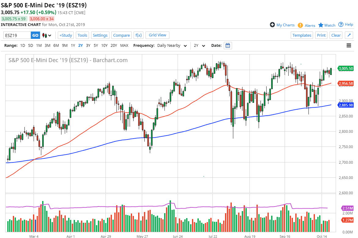358x238 pixels.
Task: Open the Frequency dropdown showing Daily Nearby
Action: point(171,45)
